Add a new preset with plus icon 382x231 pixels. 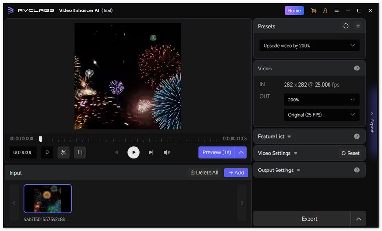point(358,26)
